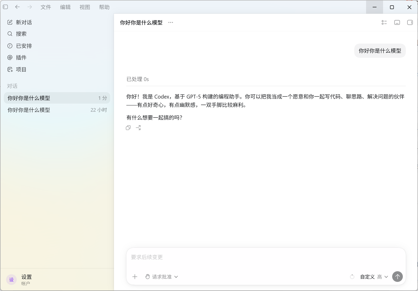This screenshot has width=418, height=291.
Task: Toggle the sidebar panel icon
Action: click(5, 7)
